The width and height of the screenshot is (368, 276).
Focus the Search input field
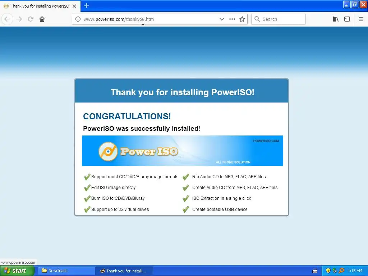(279, 19)
